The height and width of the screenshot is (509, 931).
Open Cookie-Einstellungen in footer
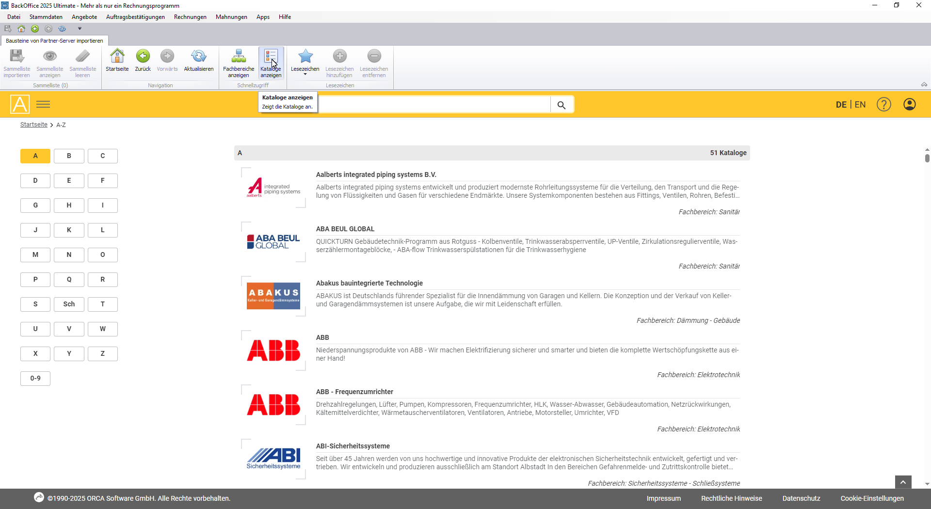point(872,498)
